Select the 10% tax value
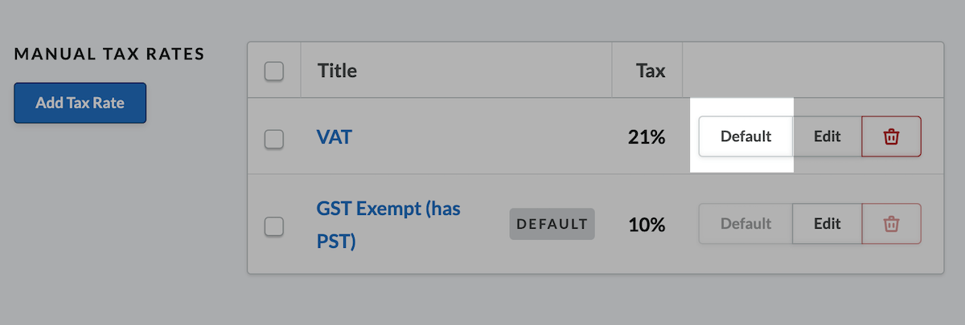 coord(647,225)
